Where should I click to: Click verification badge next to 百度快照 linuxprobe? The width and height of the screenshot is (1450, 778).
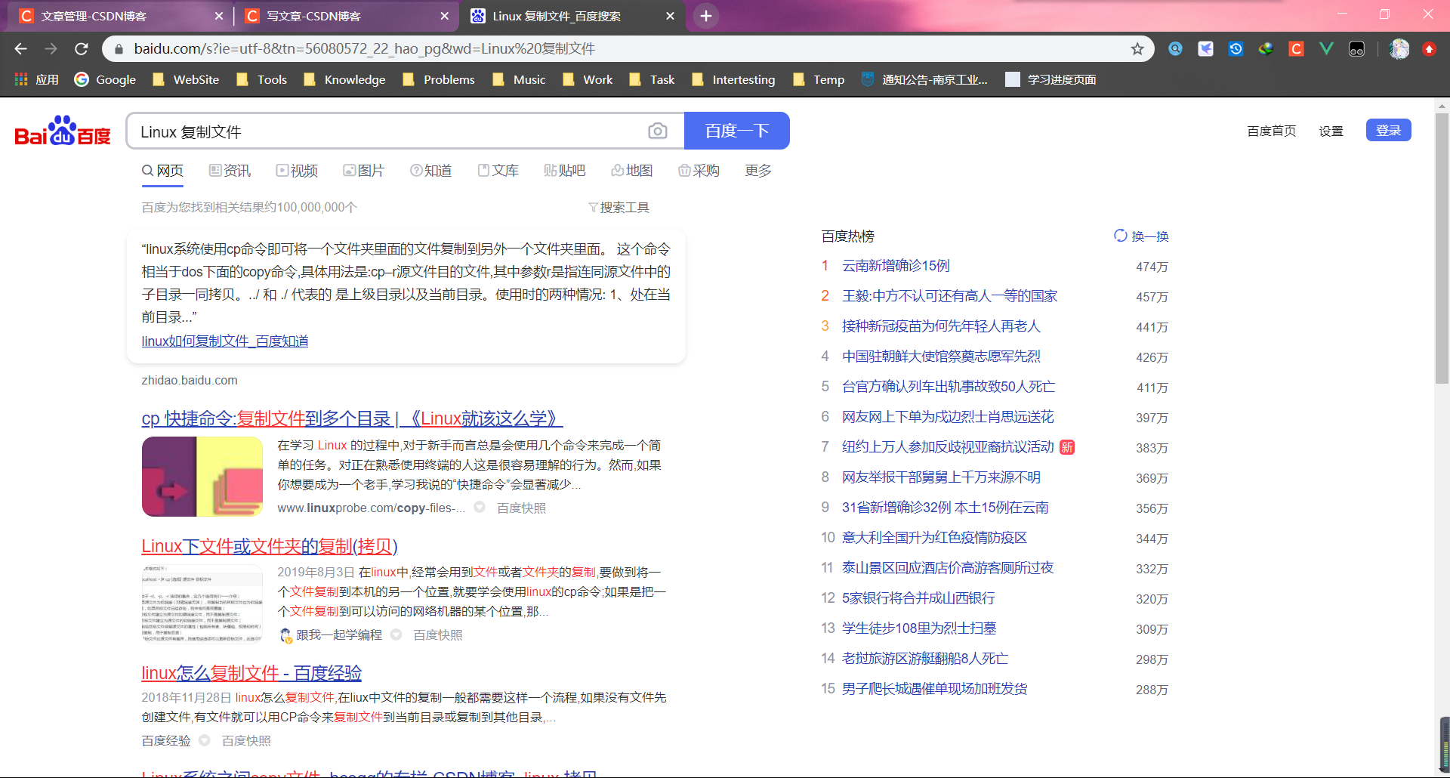480,508
